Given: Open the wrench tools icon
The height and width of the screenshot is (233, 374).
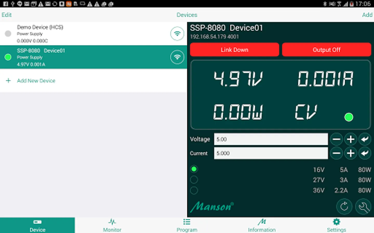Looking at the screenshot, I should click(363, 207).
